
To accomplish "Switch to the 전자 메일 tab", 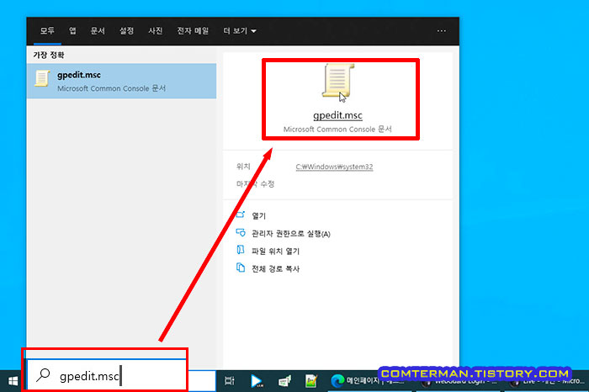I will (193, 31).
